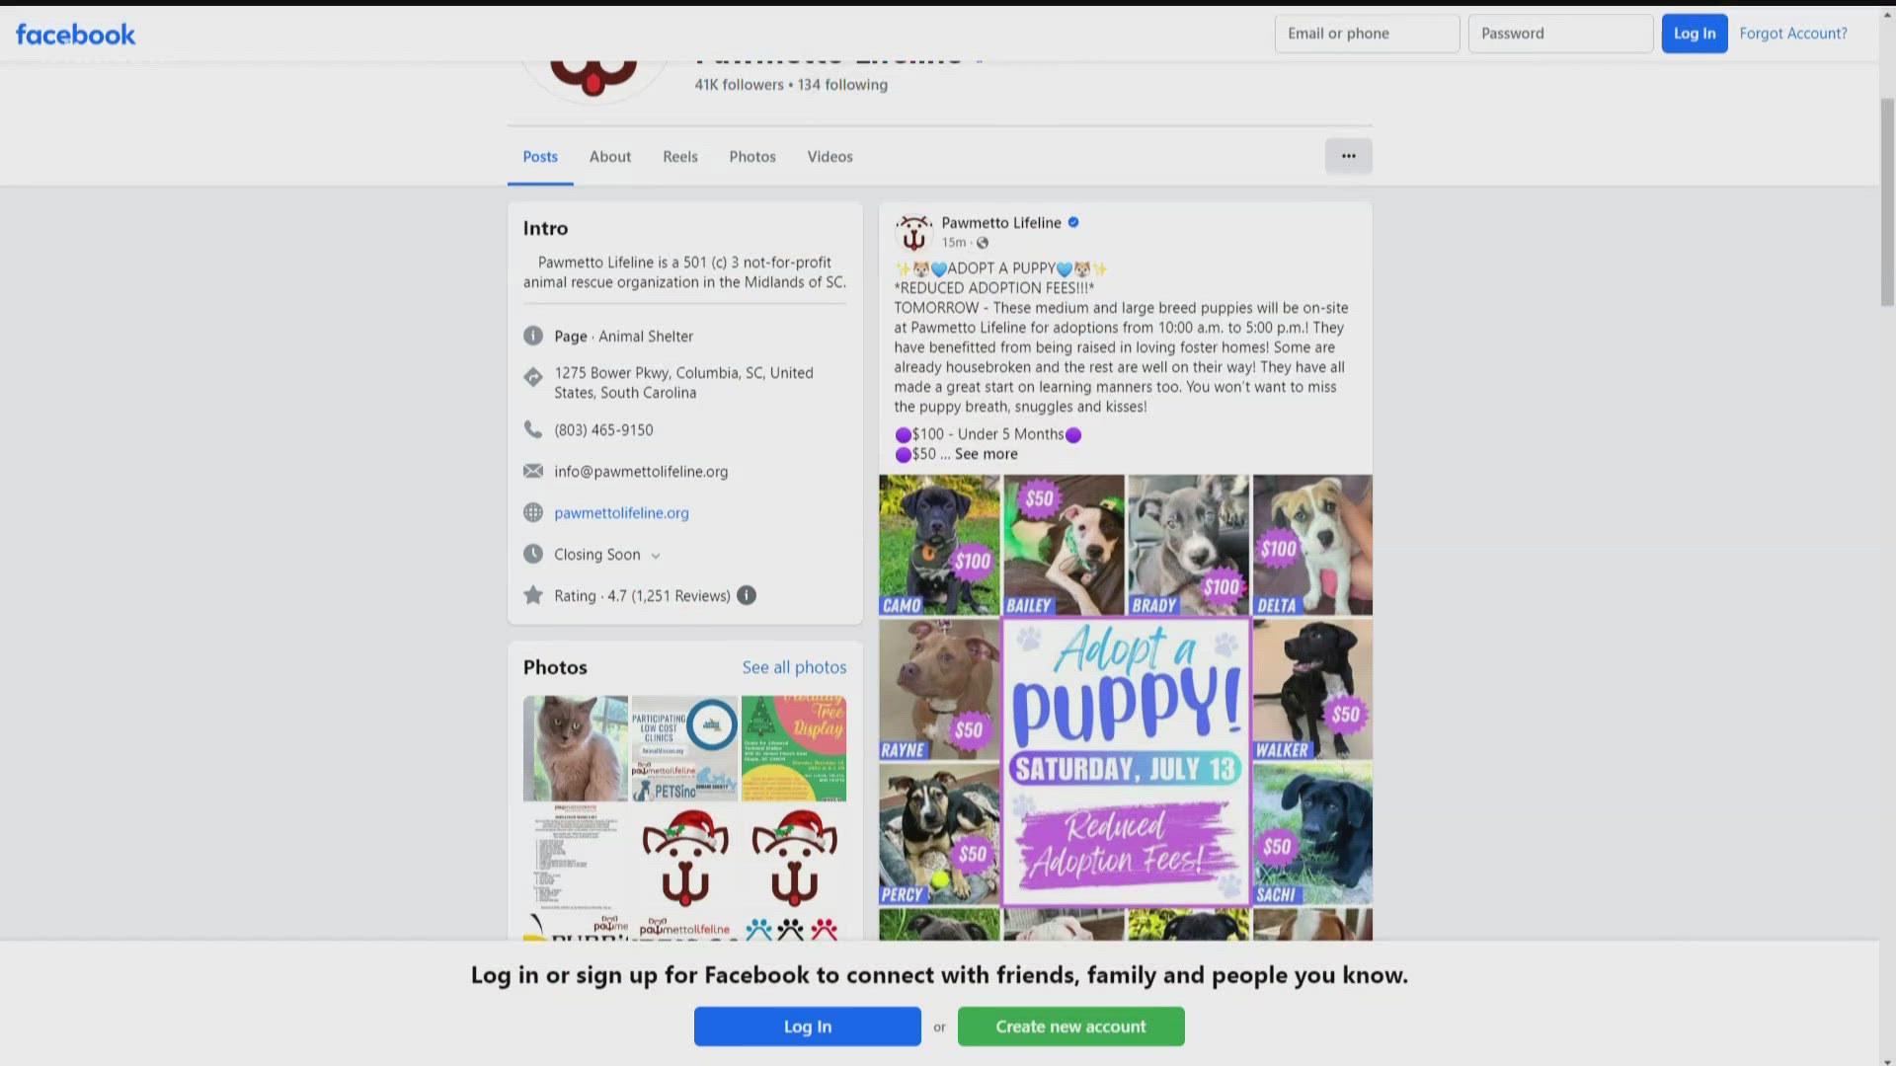This screenshot has width=1896, height=1066.
Task: Click the See all photos link
Action: 794,665
